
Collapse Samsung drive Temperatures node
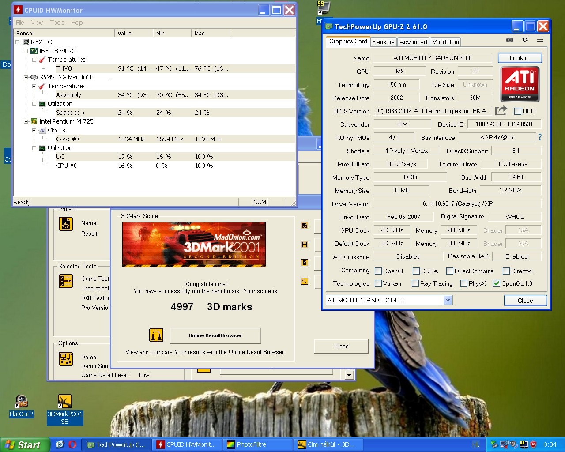34,86
